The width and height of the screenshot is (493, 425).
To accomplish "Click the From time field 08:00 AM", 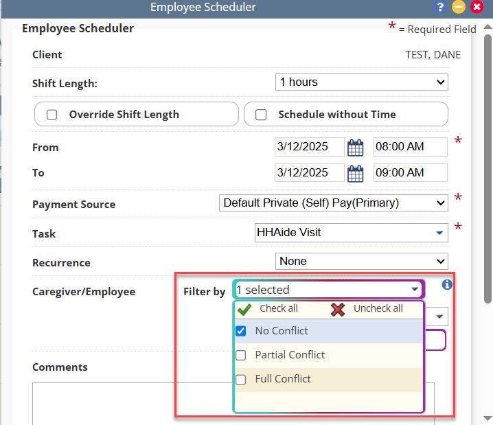I will click(411, 147).
